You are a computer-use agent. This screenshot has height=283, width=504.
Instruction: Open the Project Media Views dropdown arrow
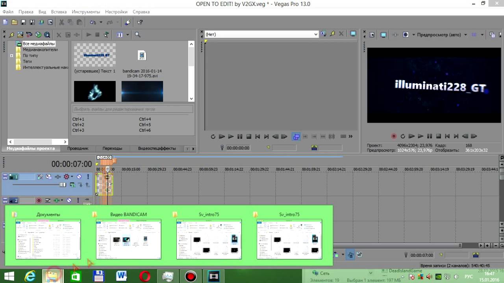128,35
